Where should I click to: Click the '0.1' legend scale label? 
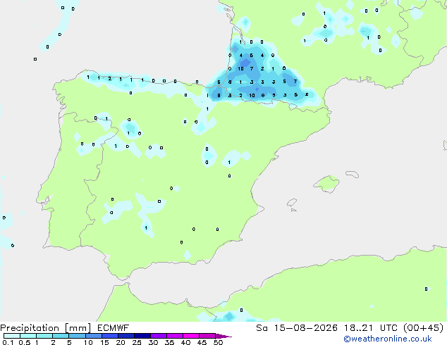pyautogui.click(x=8, y=342)
